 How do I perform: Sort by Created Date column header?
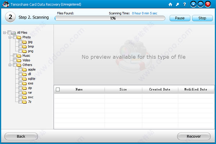coord(160,89)
